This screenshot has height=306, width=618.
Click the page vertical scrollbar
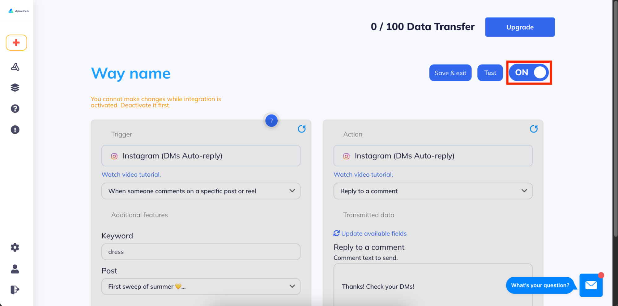pyautogui.click(x=616, y=119)
